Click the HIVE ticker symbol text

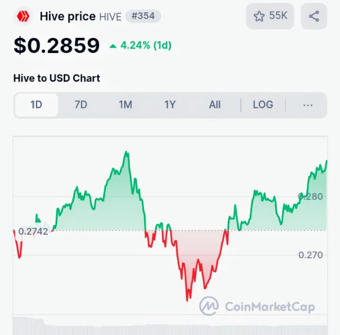click(x=110, y=17)
